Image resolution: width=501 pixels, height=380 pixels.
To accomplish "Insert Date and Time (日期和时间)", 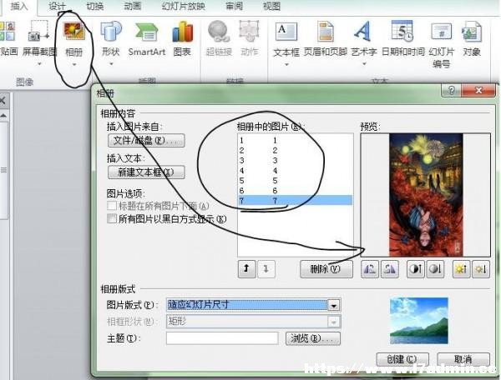I will coord(402,31).
